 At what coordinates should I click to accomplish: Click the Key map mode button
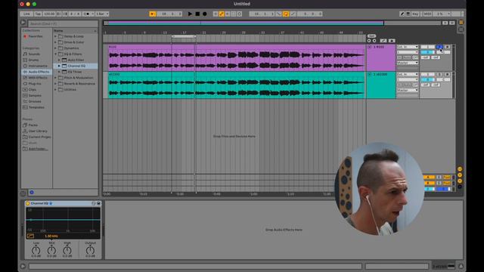(x=415, y=14)
